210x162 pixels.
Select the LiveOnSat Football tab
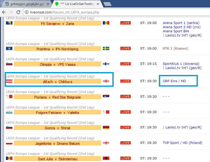click(x=78, y=4)
